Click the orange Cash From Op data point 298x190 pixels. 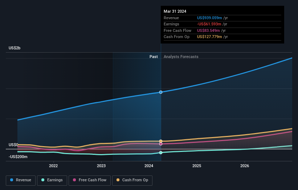[161, 141]
